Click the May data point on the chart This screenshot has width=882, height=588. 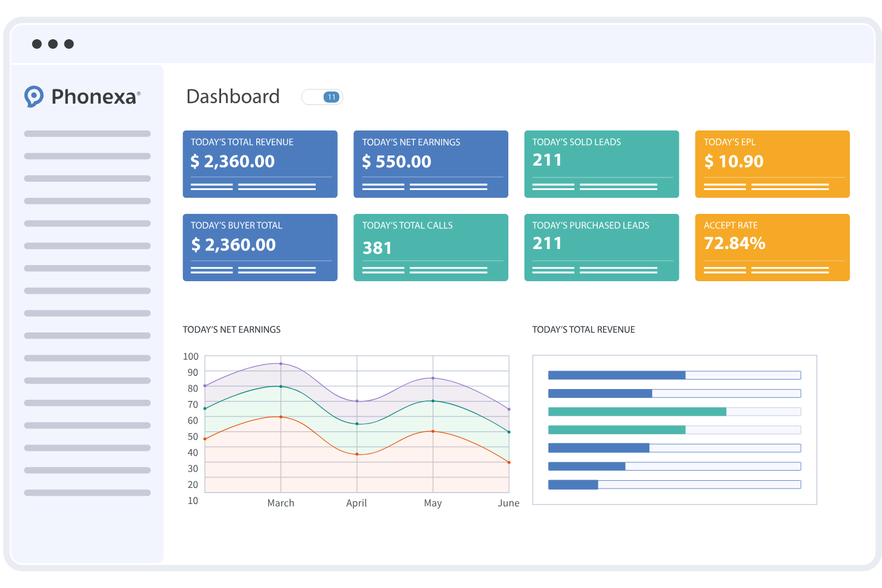pyautogui.click(x=433, y=378)
